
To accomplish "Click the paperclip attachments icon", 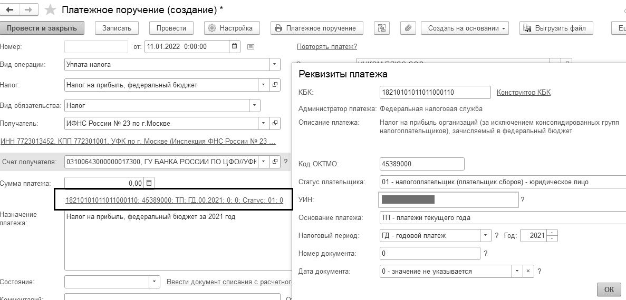I will [x=409, y=28].
